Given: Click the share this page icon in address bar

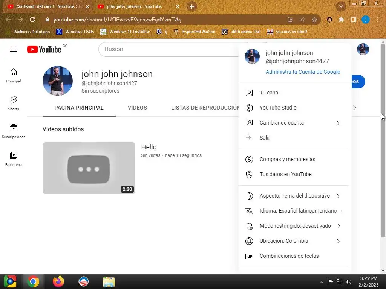Looking at the screenshot, I should pos(302,20).
